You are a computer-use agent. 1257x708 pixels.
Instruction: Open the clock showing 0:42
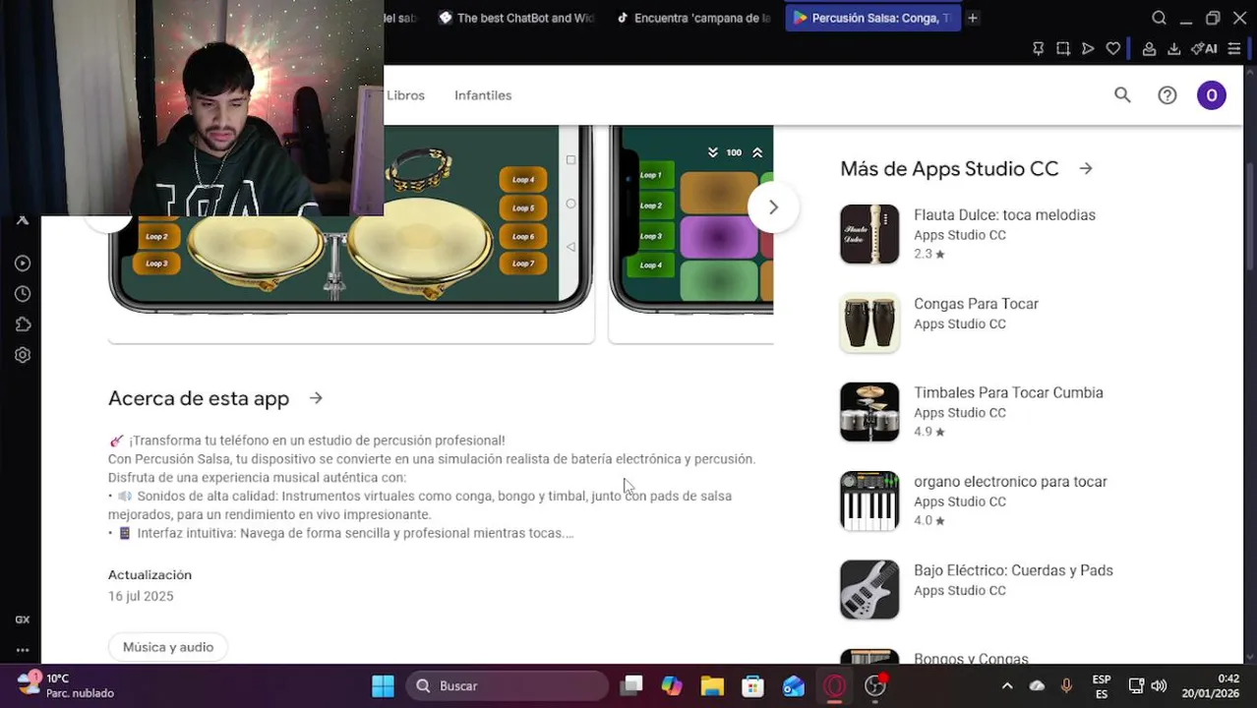click(1210, 686)
